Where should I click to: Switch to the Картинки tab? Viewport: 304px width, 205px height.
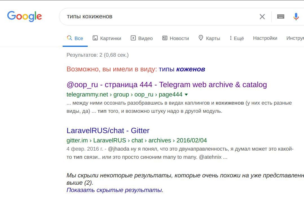[107, 38]
